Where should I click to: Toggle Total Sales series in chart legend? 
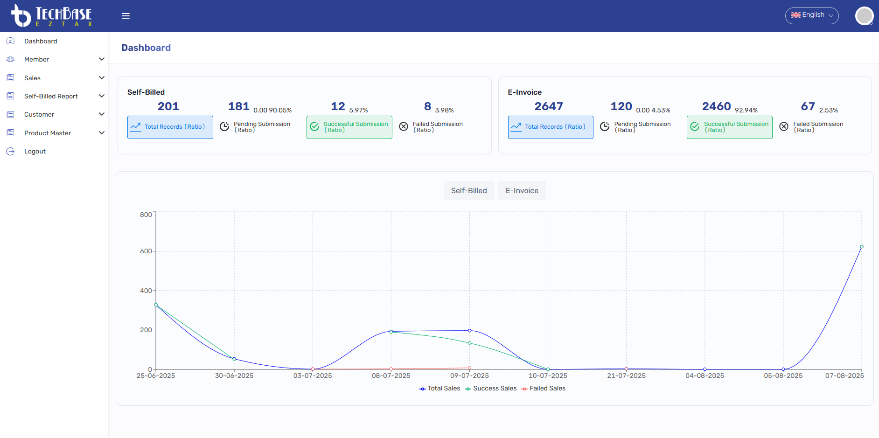coord(439,389)
